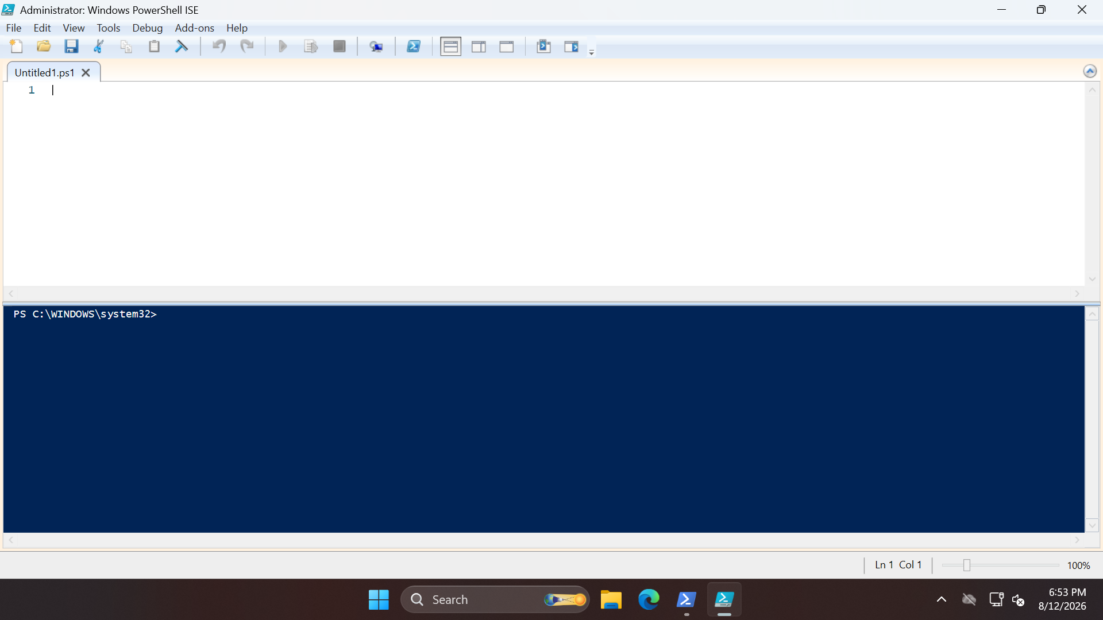Save the script with the floppy disk icon
The image size is (1103, 620).
[x=71, y=46]
